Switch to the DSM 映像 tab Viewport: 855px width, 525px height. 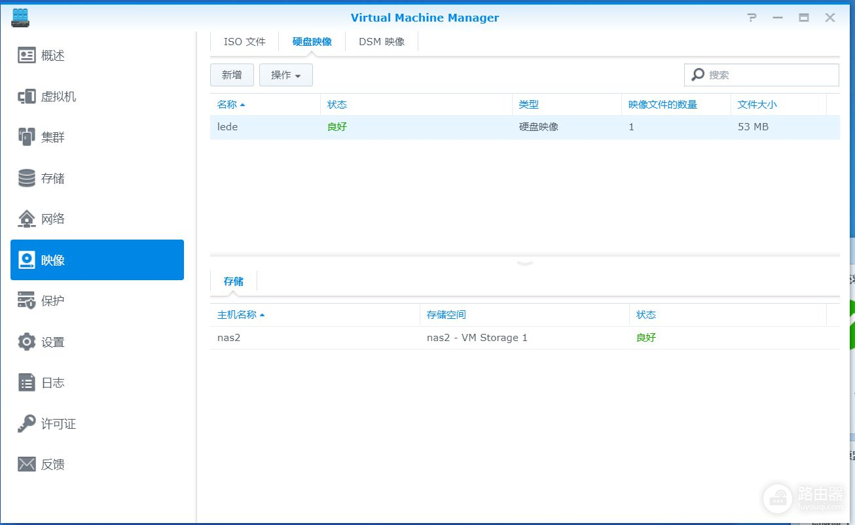coord(381,42)
